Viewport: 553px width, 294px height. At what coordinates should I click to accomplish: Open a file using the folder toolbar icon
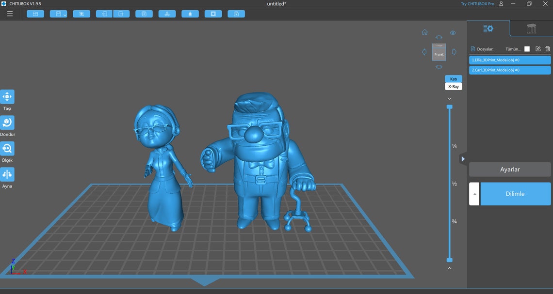(x=35, y=14)
